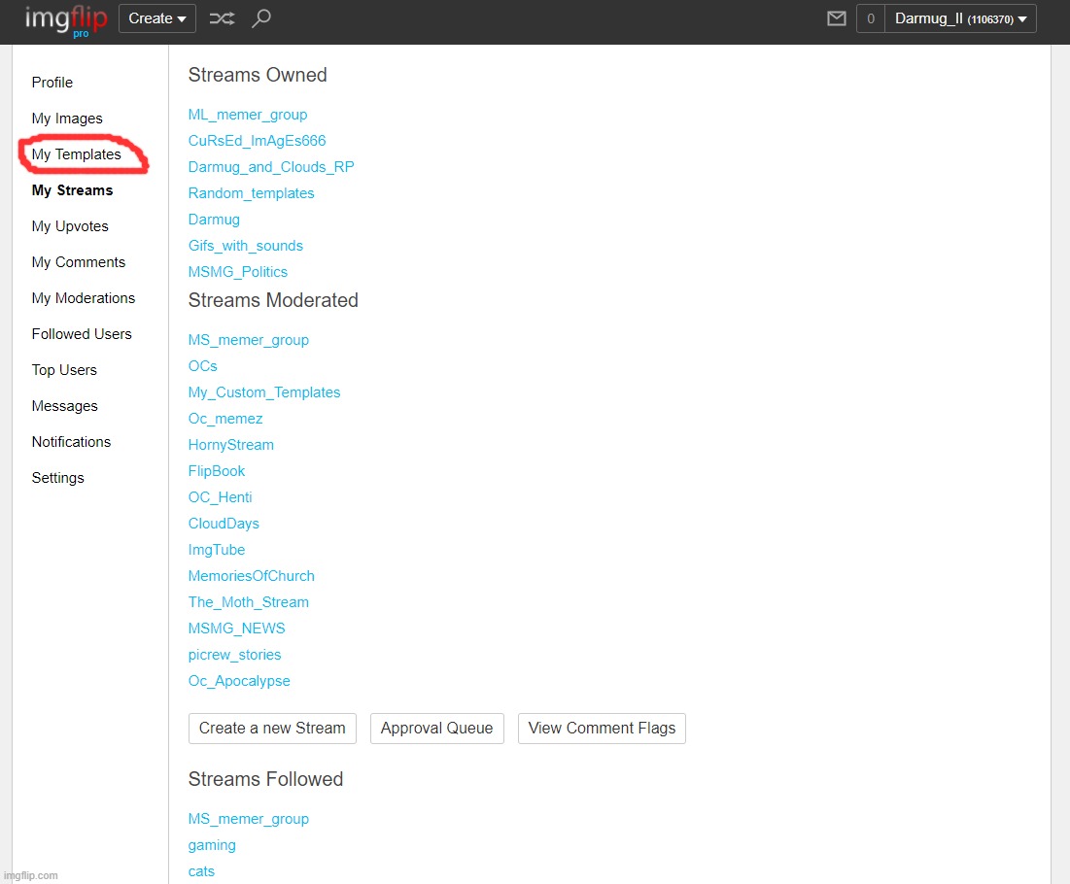Expand the Create dropdown menu
1070x884 pixels.
click(157, 18)
